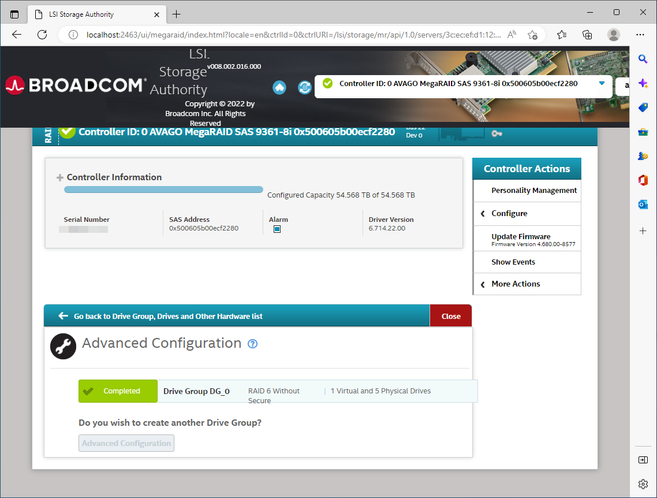Close the Advanced Configuration panel
657x498 pixels.
pos(451,316)
